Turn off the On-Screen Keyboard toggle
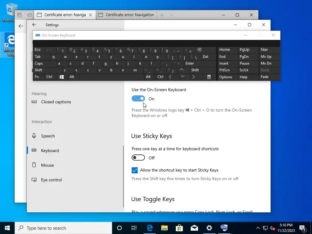This screenshot has height=234, width=312. (138, 98)
